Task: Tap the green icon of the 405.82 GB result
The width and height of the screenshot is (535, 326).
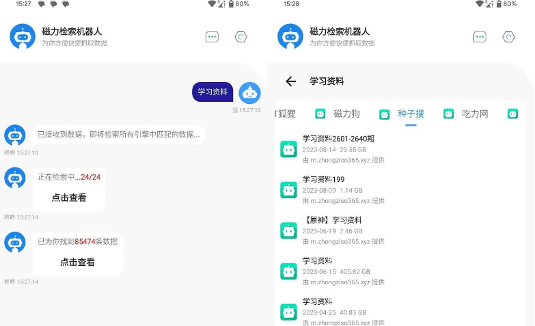Action: click(x=288, y=271)
